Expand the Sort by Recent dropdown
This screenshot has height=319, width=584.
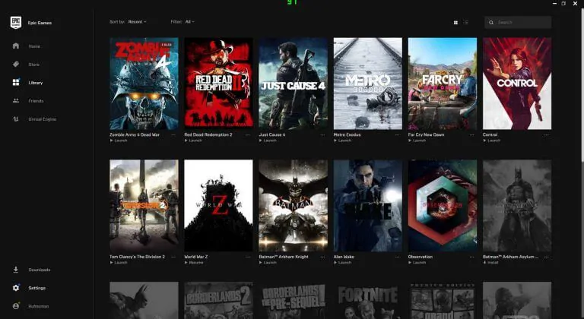tap(137, 21)
